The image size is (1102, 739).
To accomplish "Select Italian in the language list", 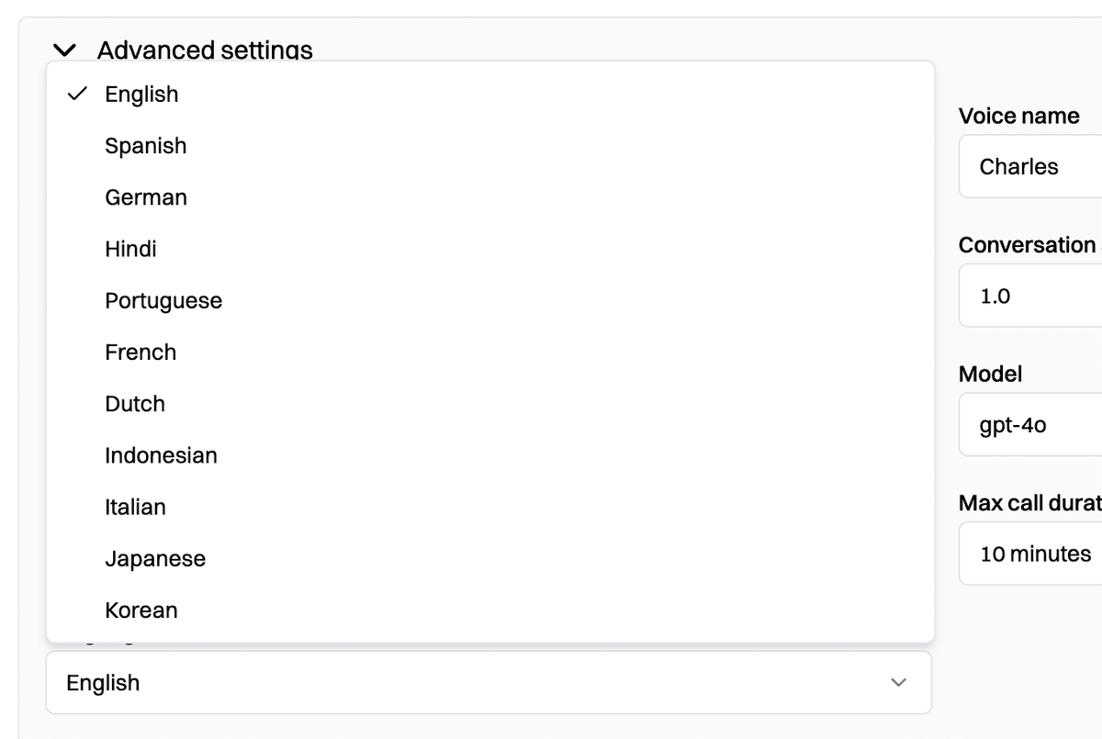I will [x=135, y=507].
